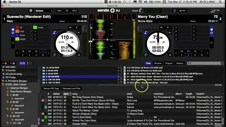
Task: Open the SP-6 sampler panel
Action: (75, 11)
